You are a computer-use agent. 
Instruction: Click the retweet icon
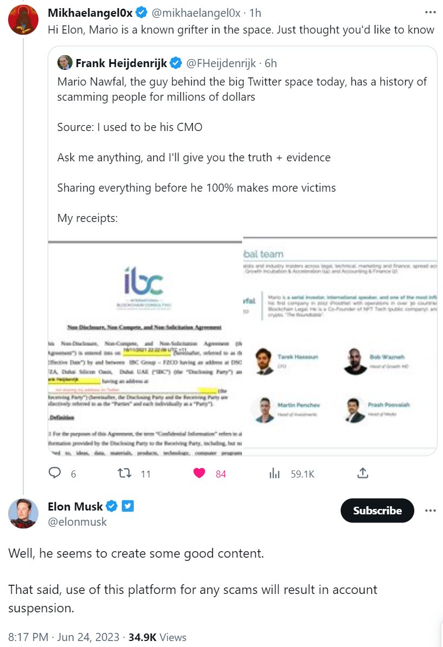point(125,473)
